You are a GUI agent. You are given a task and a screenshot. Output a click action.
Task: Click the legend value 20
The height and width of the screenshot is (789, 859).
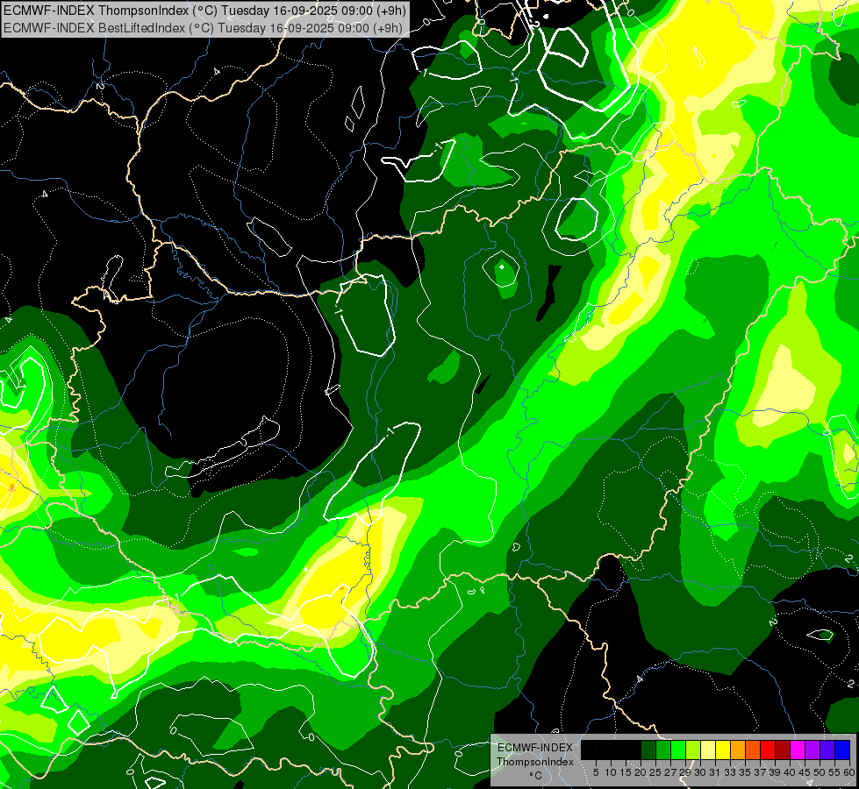640,772
